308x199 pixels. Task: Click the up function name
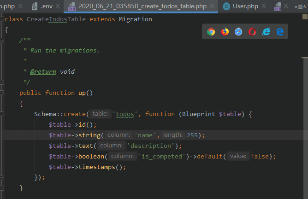coord(82,93)
